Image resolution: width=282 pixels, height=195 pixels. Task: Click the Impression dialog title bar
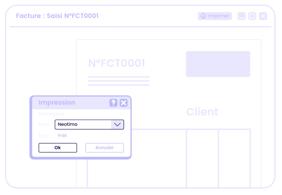pyautogui.click(x=68, y=103)
